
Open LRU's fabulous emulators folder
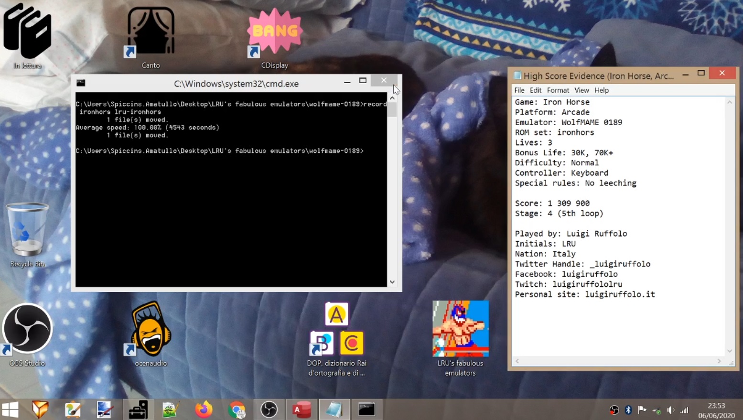pyautogui.click(x=460, y=330)
